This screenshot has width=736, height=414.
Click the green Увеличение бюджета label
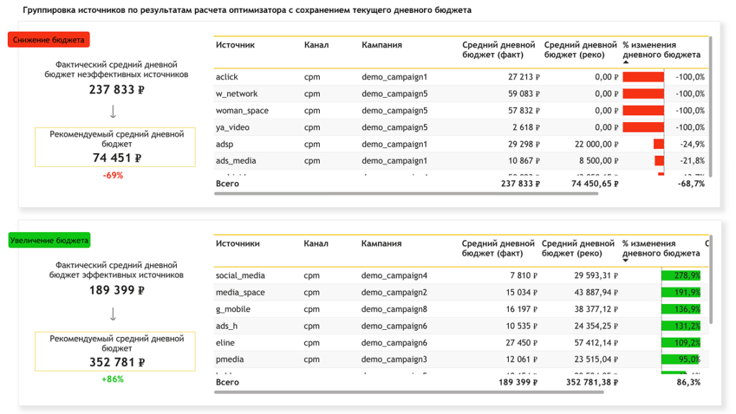click(49, 240)
